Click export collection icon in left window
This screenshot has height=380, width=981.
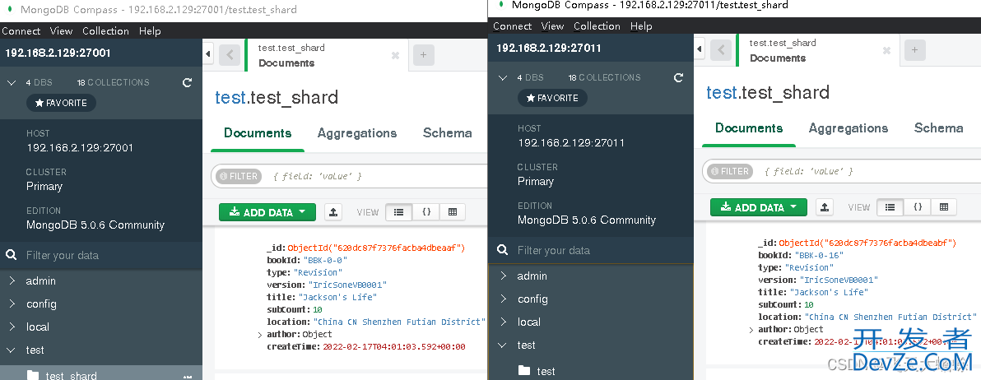coord(333,212)
